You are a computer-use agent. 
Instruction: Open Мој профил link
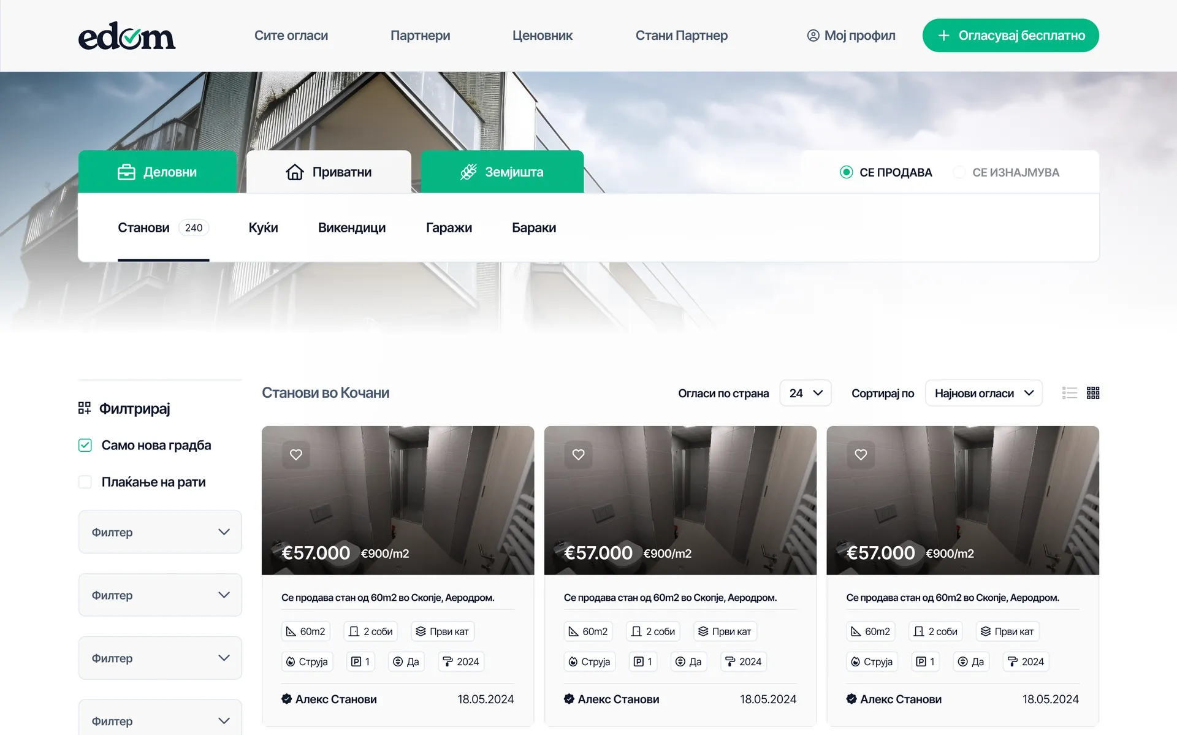851,36
